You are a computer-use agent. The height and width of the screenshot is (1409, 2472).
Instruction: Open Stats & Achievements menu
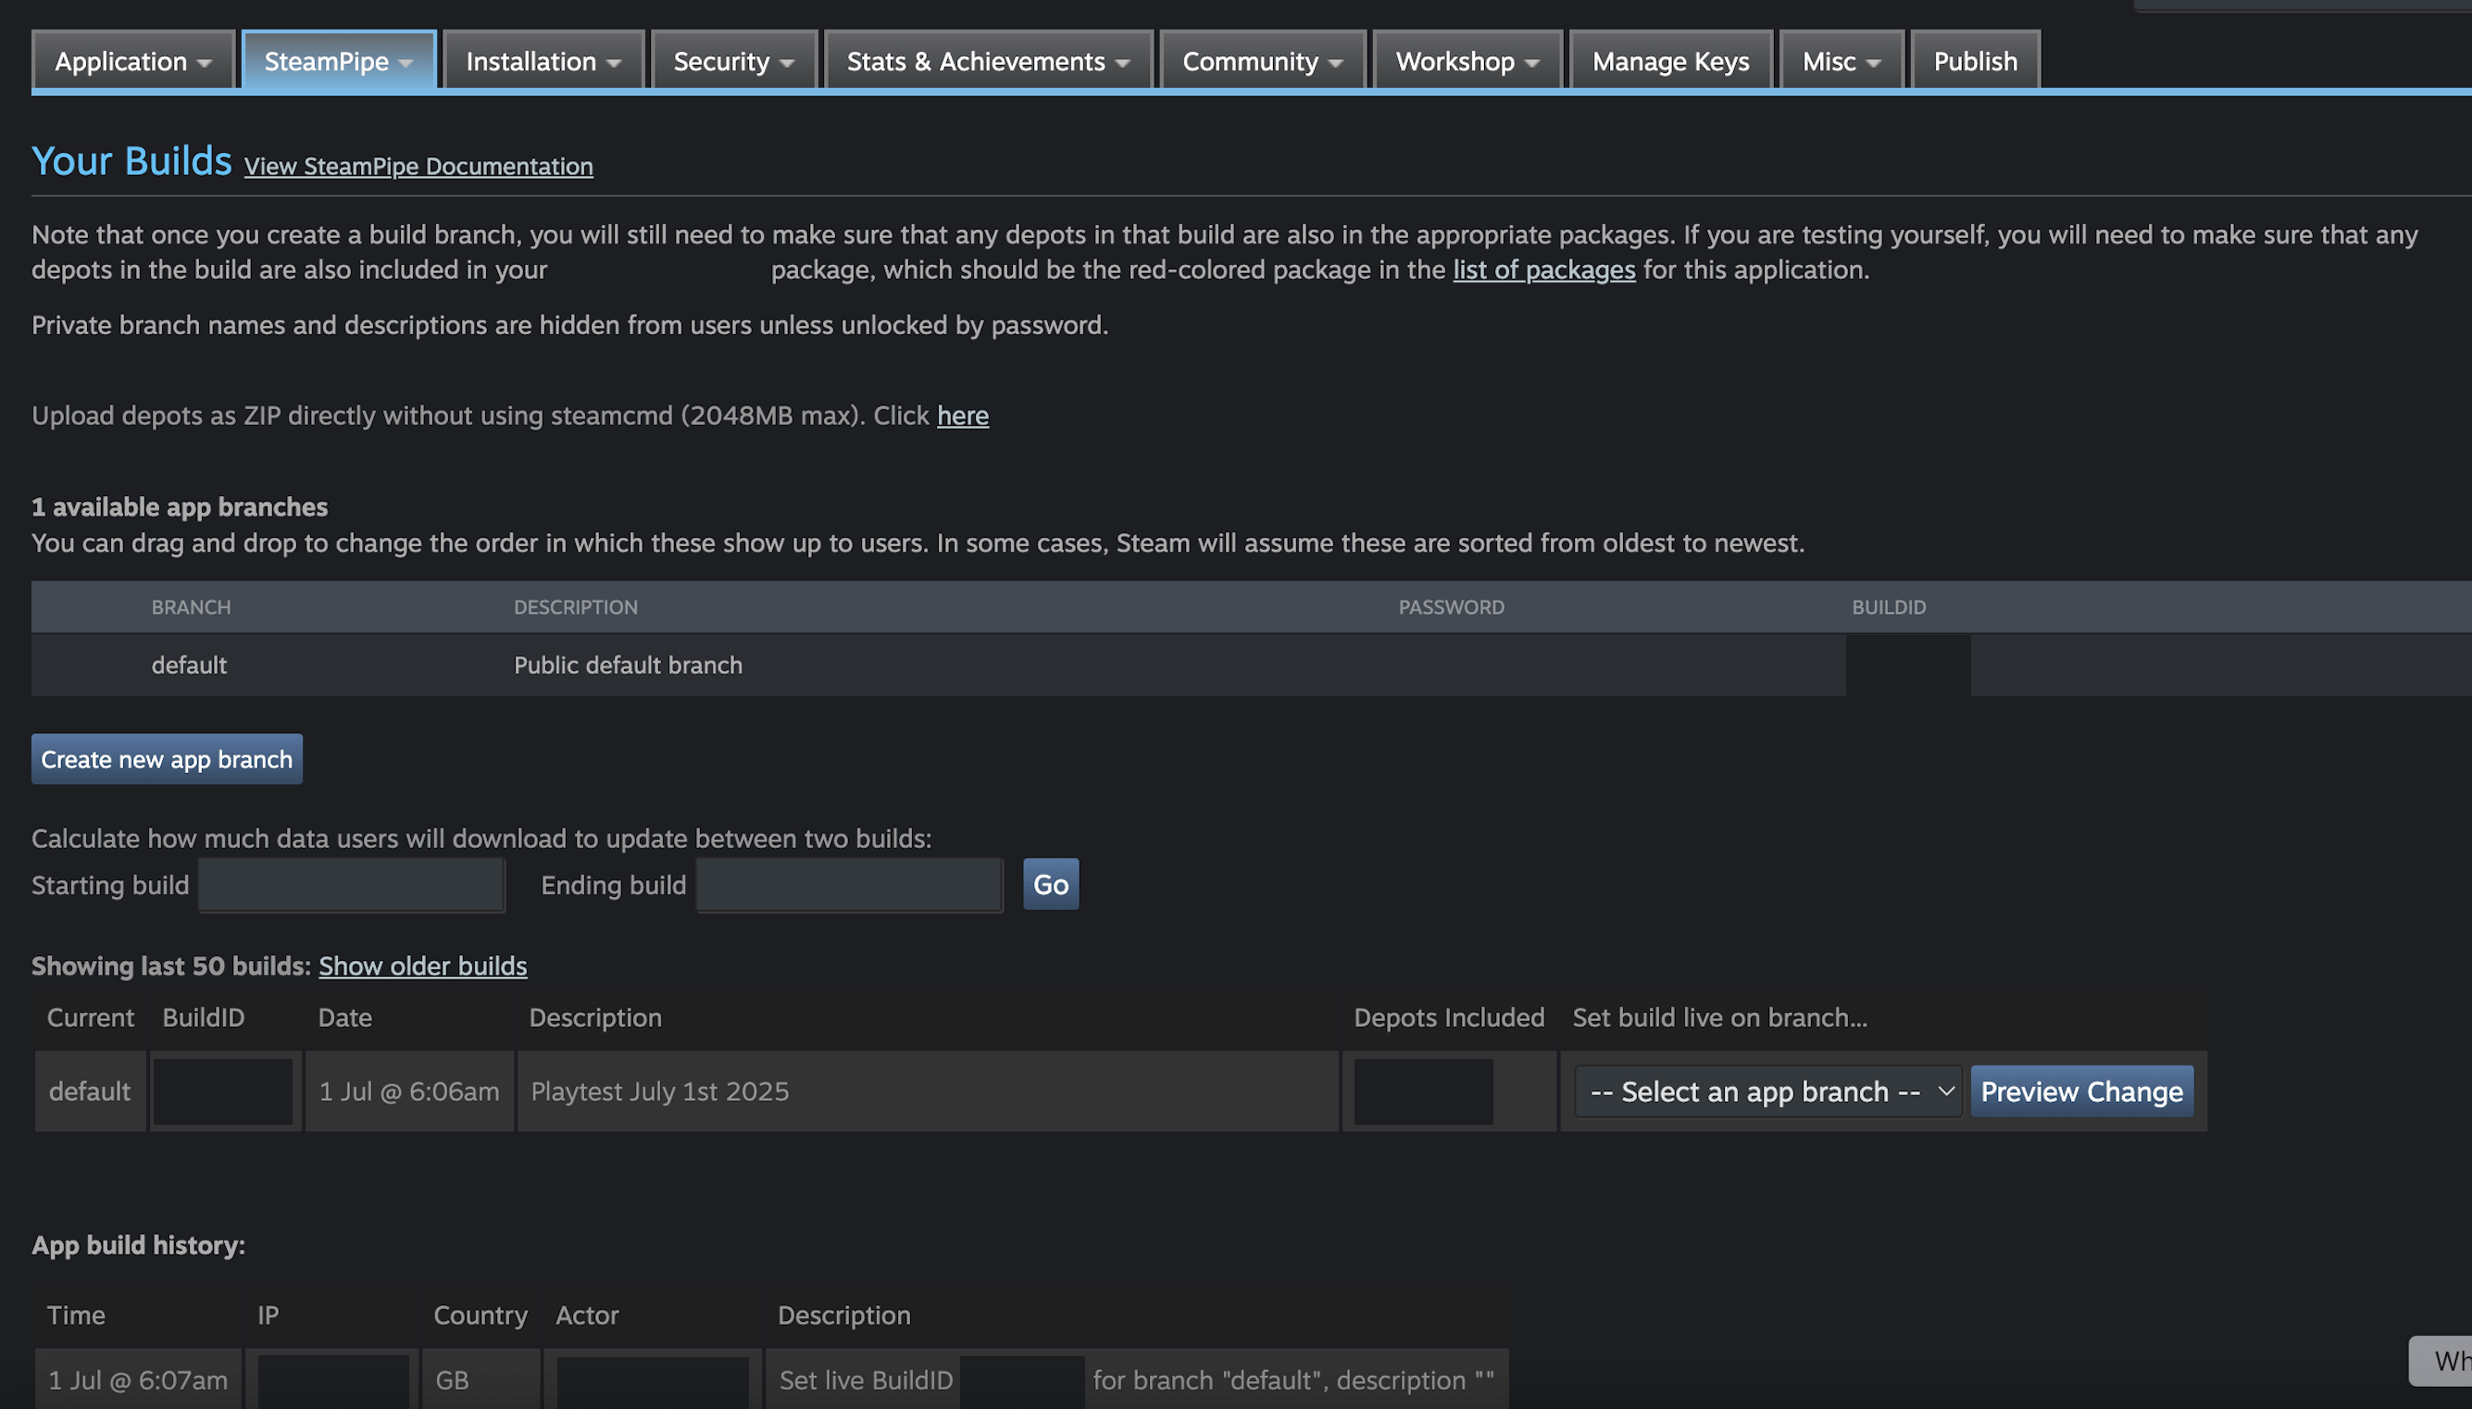[987, 61]
